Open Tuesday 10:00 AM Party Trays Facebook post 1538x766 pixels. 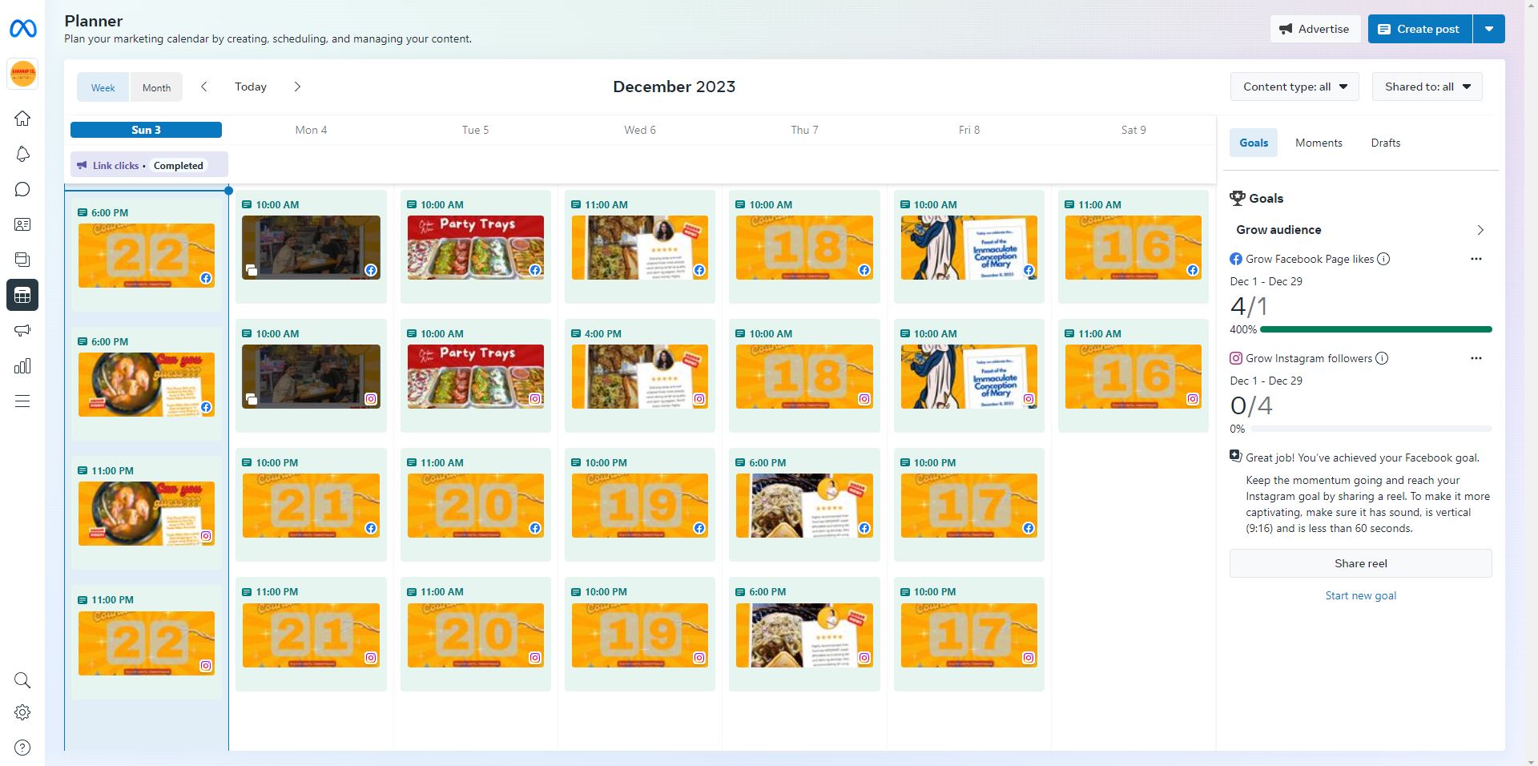coord(475,247)
